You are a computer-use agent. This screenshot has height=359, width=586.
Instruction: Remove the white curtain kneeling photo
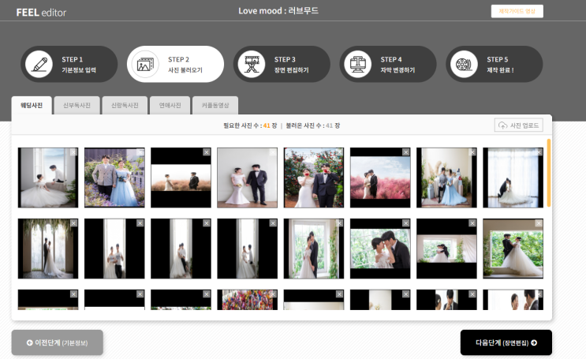click(539, 151)
